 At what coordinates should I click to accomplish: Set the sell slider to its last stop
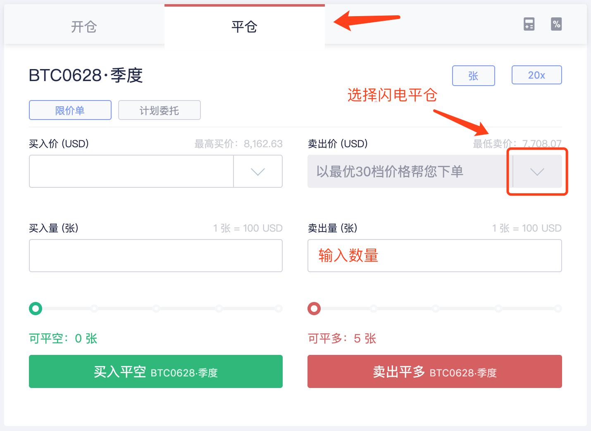(x=558, y=309)
